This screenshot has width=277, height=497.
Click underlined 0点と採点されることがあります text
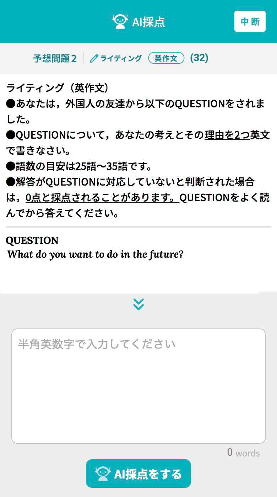(x=102, y=198)
